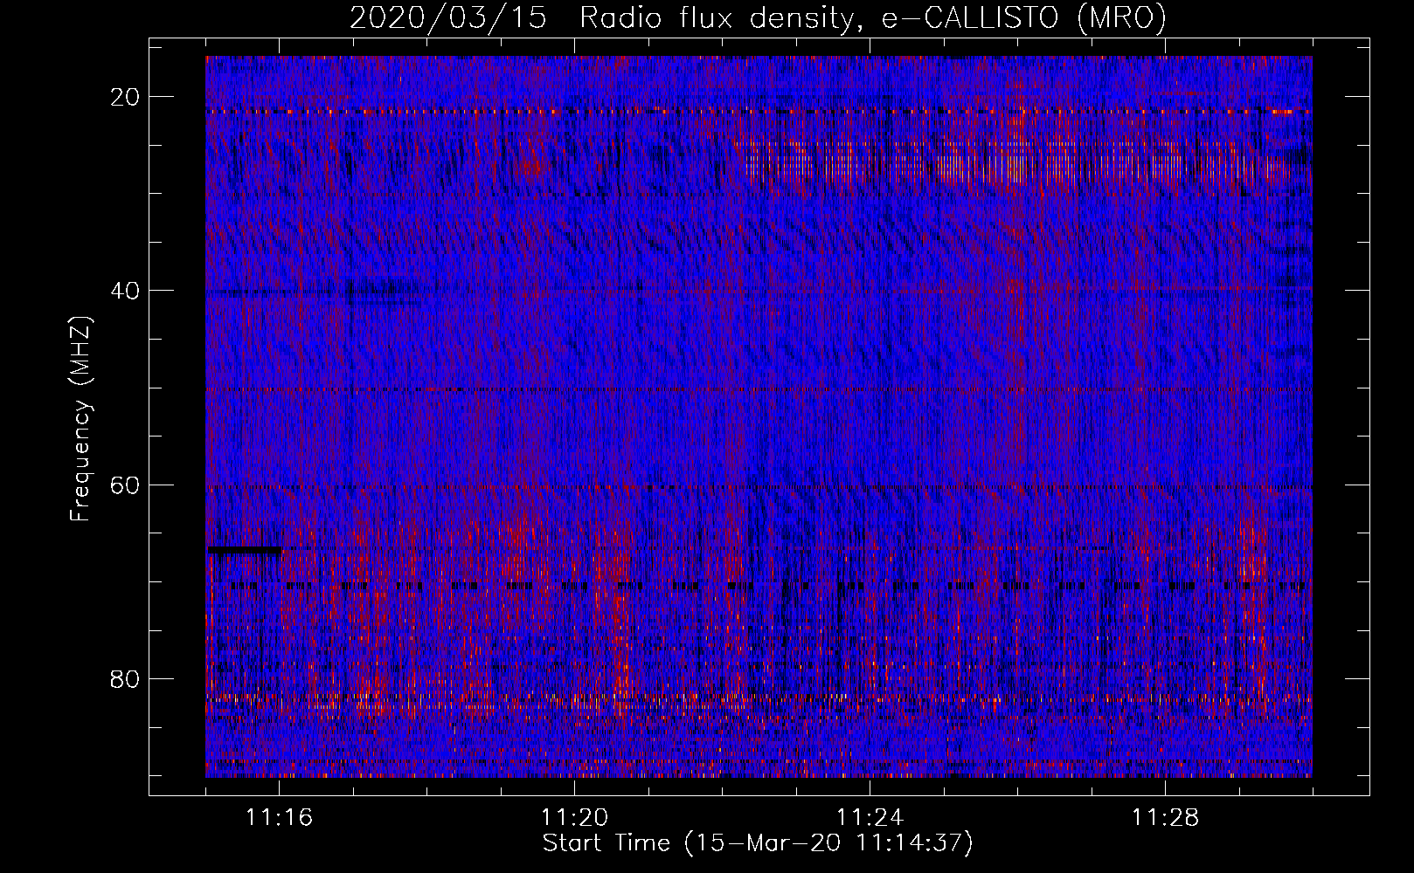The width and height of the screenshot is (1414, 873).
Task: Click the plot title "2020/03/15 Radio flux density, e-CALLISTO (MRO)"
Action: point(758,17)
